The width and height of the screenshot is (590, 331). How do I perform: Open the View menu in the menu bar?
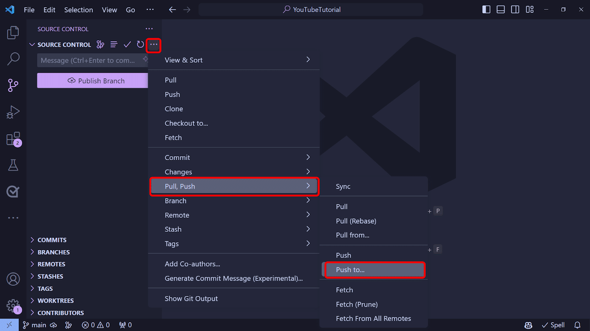(x=109, y=9)
